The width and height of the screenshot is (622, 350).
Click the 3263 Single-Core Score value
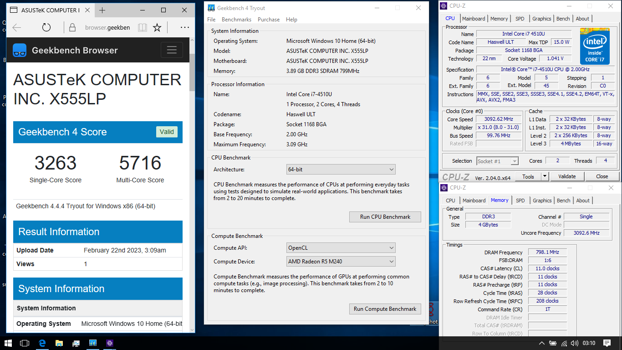pos(56,163)
